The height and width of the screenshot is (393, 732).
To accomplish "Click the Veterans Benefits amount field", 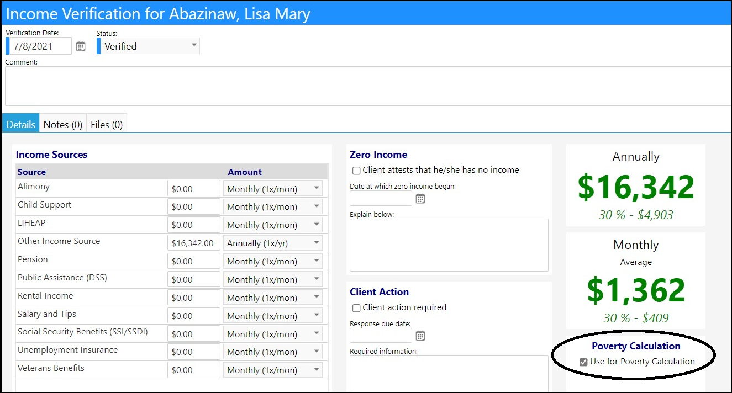I will [x=194, y=370].
